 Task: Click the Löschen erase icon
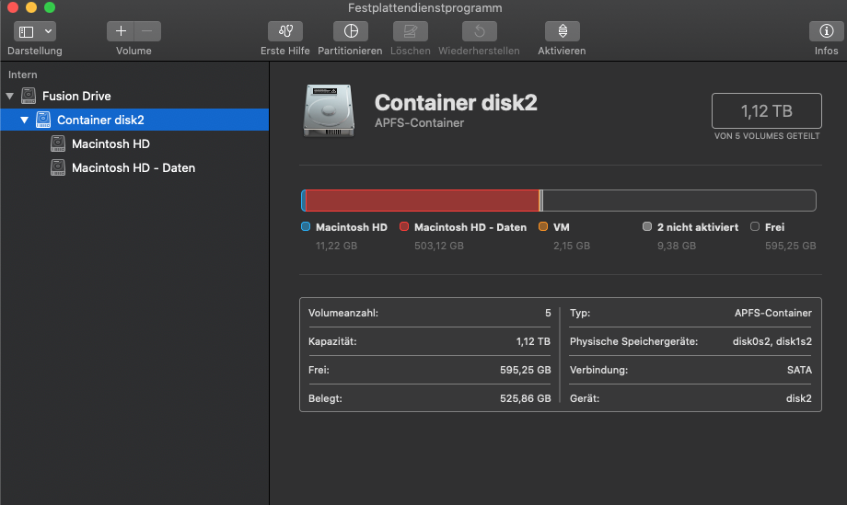point(410,31)
